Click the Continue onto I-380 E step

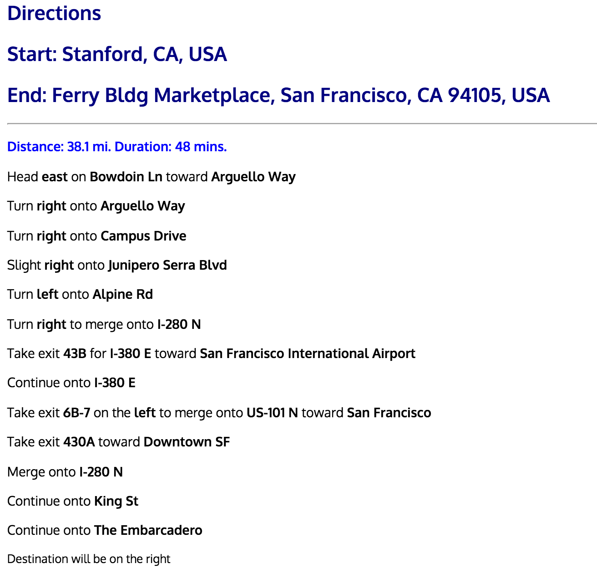71,383
